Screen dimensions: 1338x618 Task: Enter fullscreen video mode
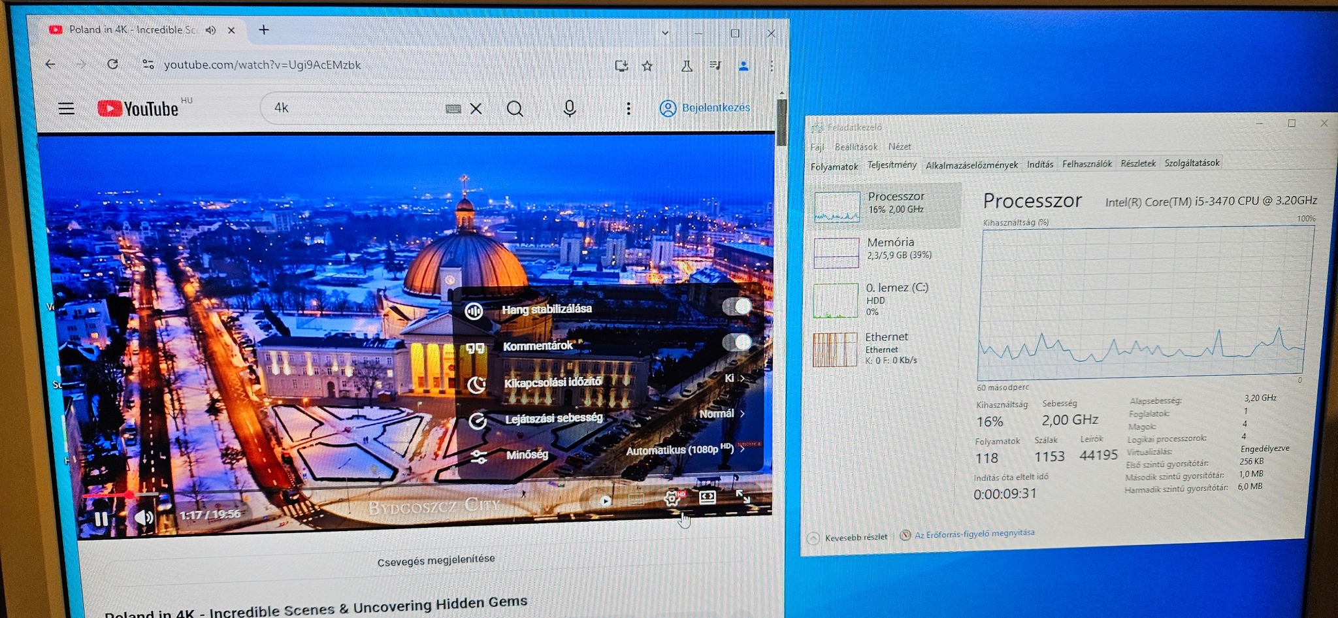point(743,496)
